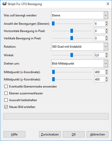Click the GIMP Wilber icon in title bar

(x=4, y=4)
